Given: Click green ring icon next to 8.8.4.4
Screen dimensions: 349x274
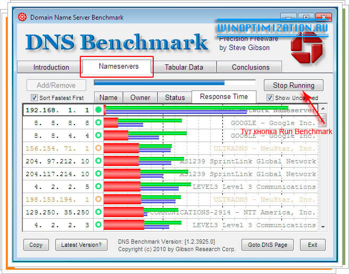Looking at the screenshot, I should tap(98, 135).
